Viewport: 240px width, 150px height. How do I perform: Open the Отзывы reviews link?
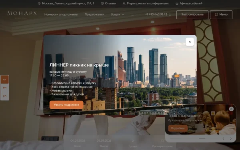click(110, 3)
